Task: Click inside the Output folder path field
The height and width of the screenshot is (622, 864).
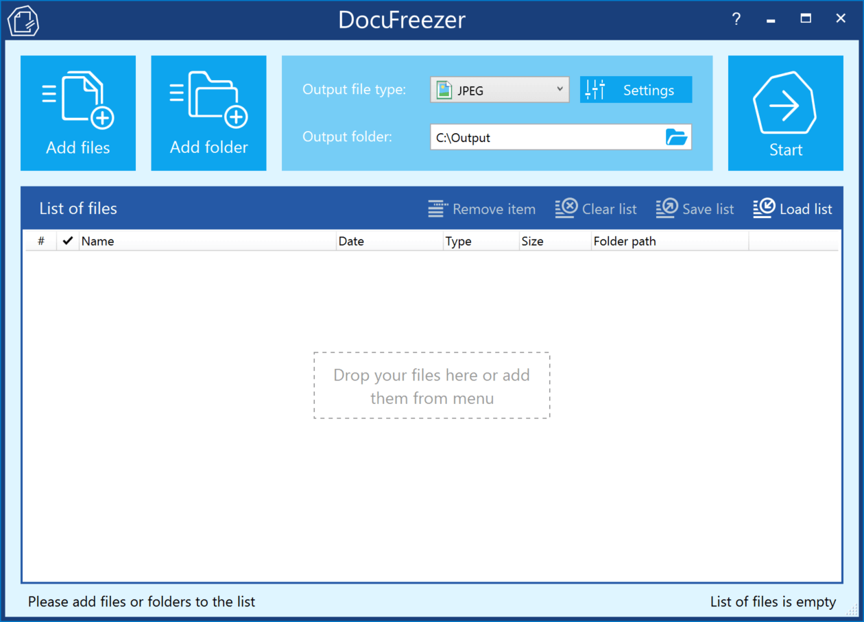Action: click(542, 137)
